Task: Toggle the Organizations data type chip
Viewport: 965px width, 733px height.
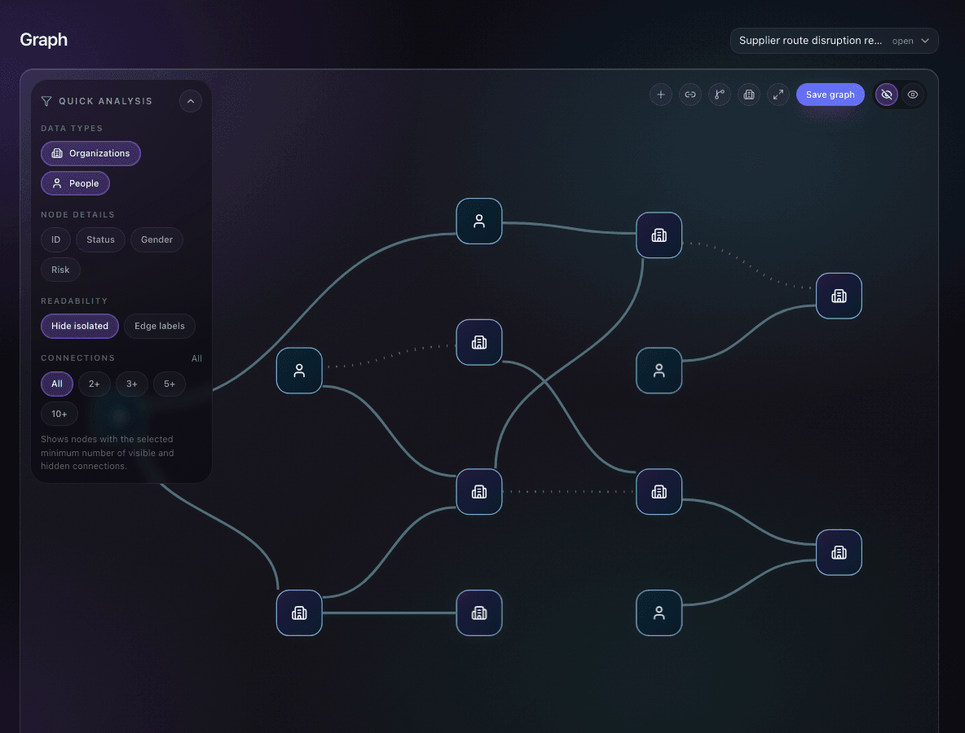Action: [x=91, y=153]
